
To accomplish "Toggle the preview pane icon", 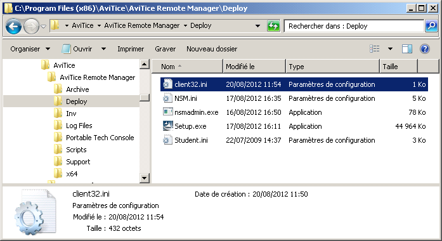I will (x=406, y=49).
